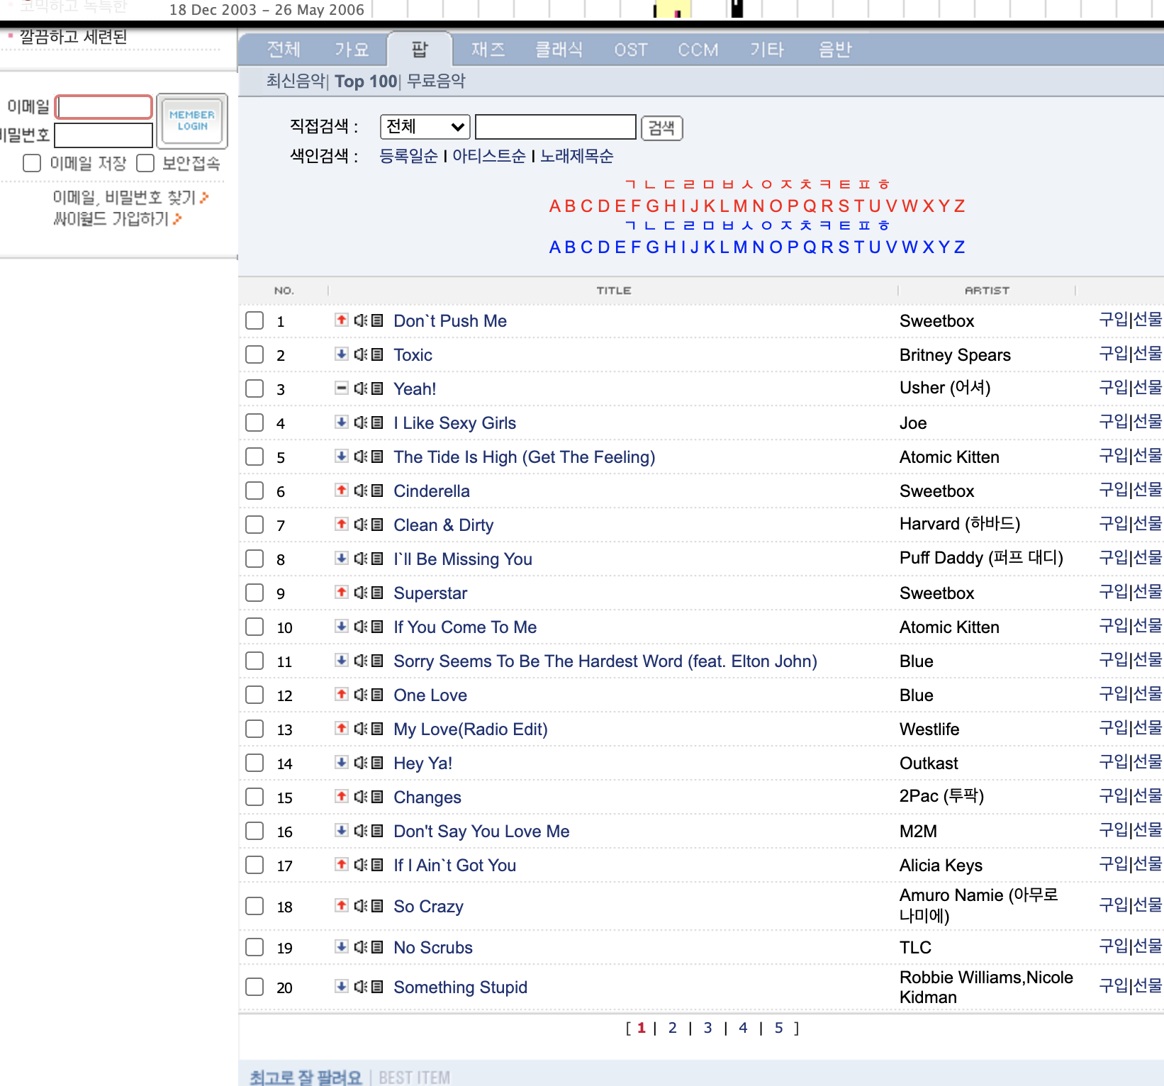Play speaker icon for My Love(Radio Edit)
Image resolution: width=1164 pixels, height=1086 pixels.
(360, 729)
